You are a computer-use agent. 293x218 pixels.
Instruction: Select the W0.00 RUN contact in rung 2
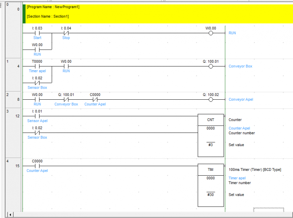click(x=37, y=99)
